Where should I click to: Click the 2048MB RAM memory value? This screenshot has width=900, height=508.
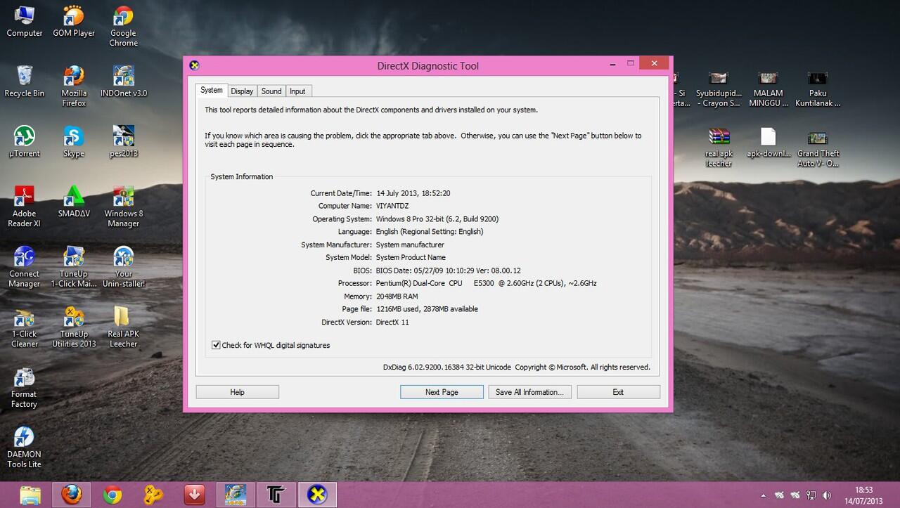397,296
